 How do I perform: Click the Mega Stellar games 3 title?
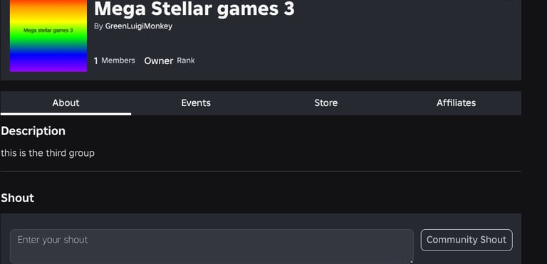point(194,9)
